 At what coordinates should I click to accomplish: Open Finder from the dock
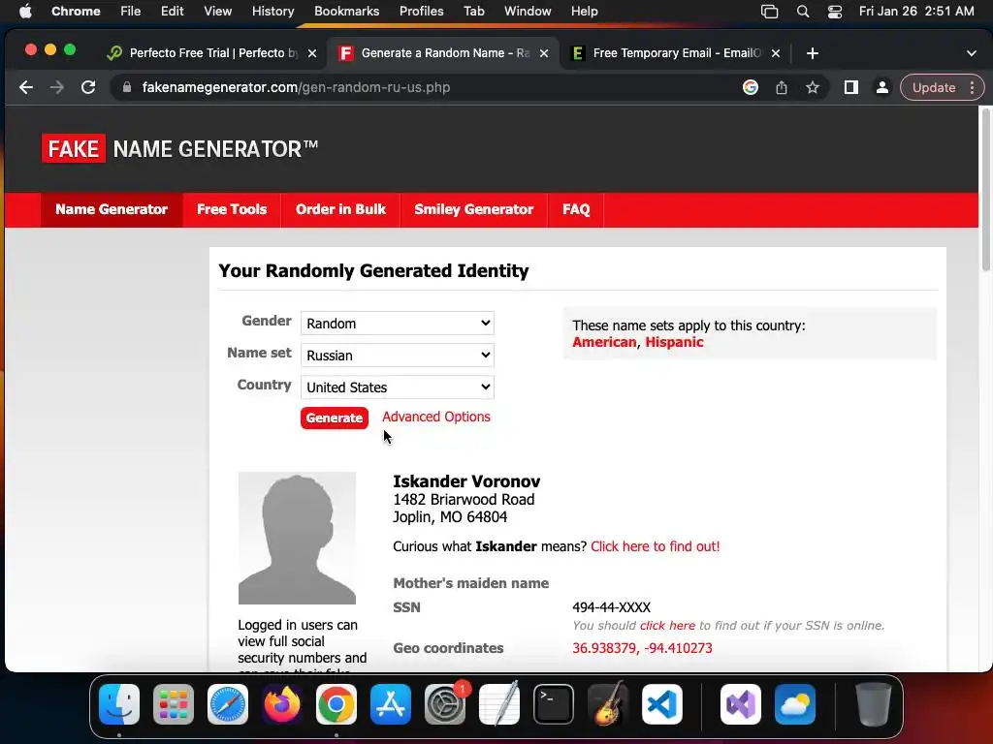119,704
